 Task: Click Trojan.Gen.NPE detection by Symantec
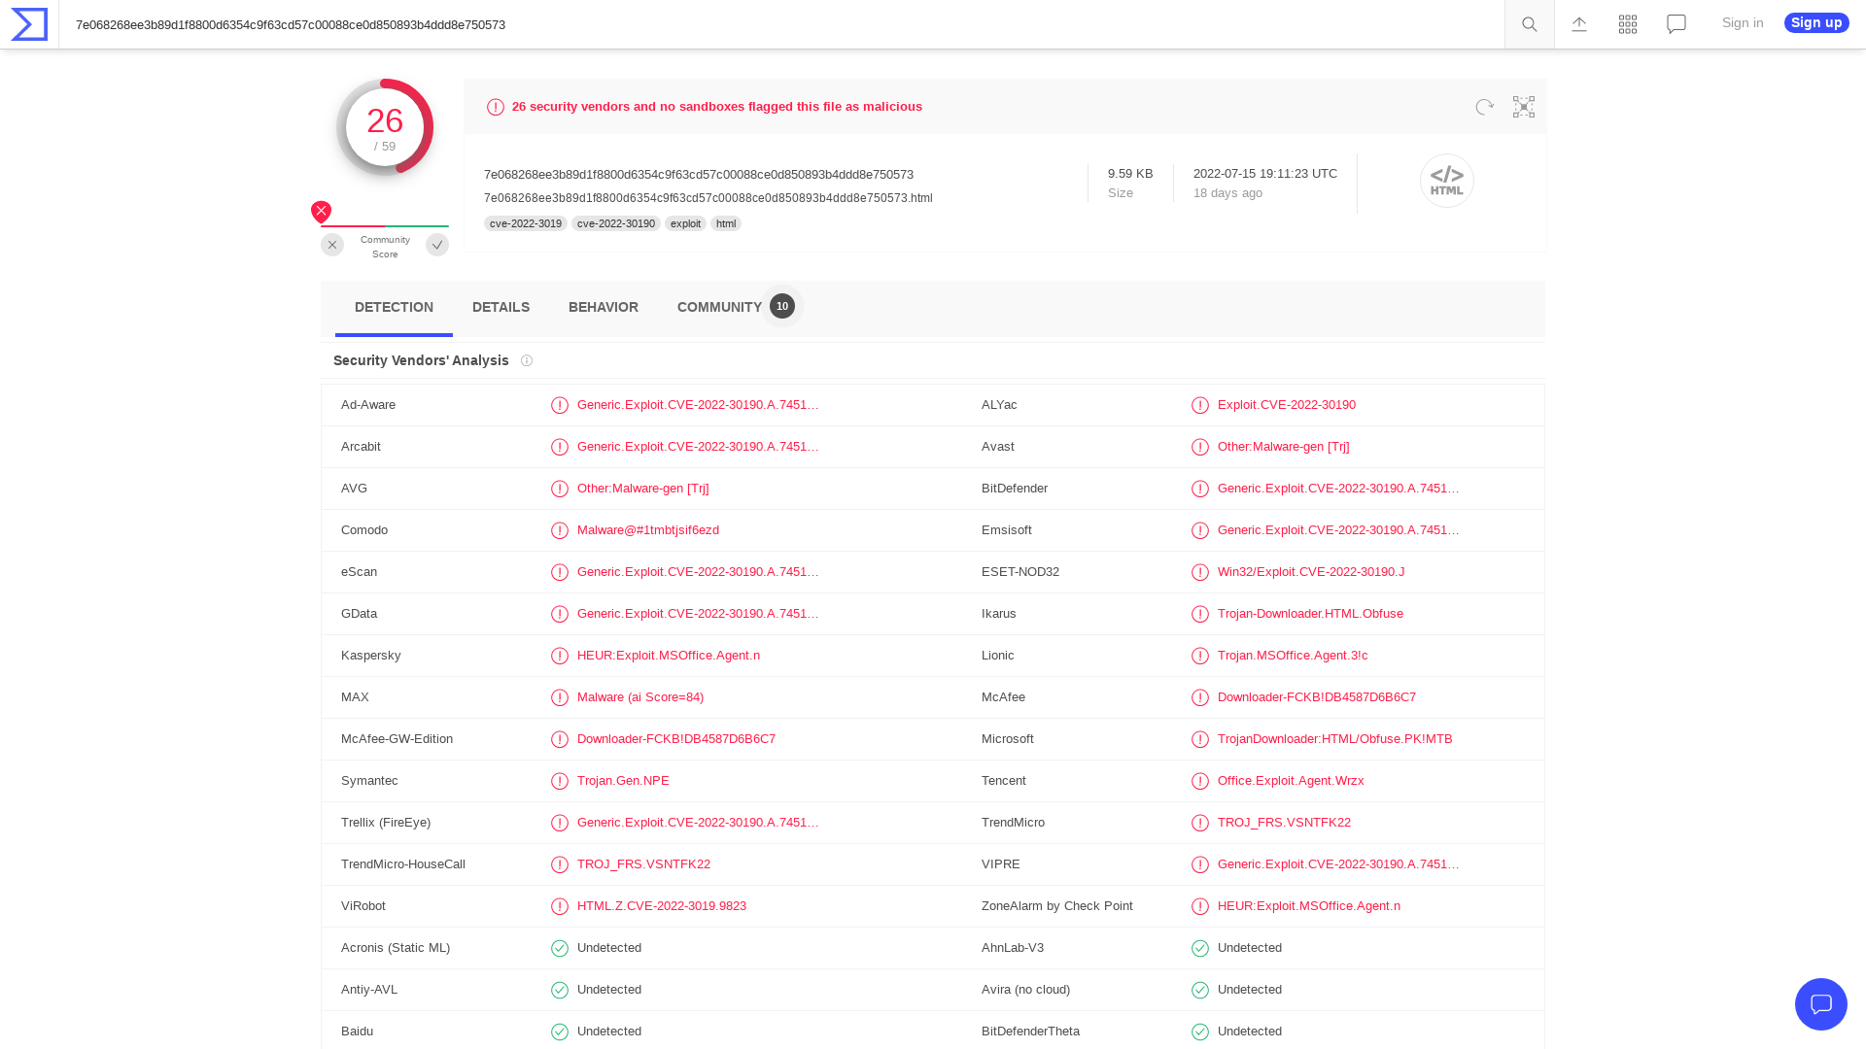pos(623,781)
